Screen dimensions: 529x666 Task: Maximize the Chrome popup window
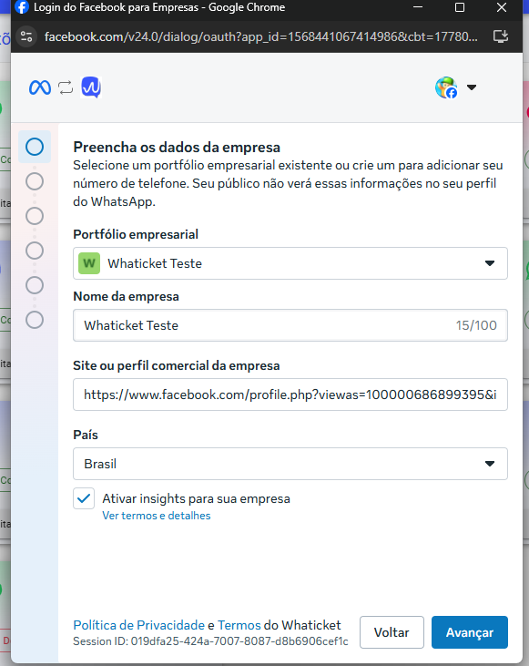(x=460, y=7)
